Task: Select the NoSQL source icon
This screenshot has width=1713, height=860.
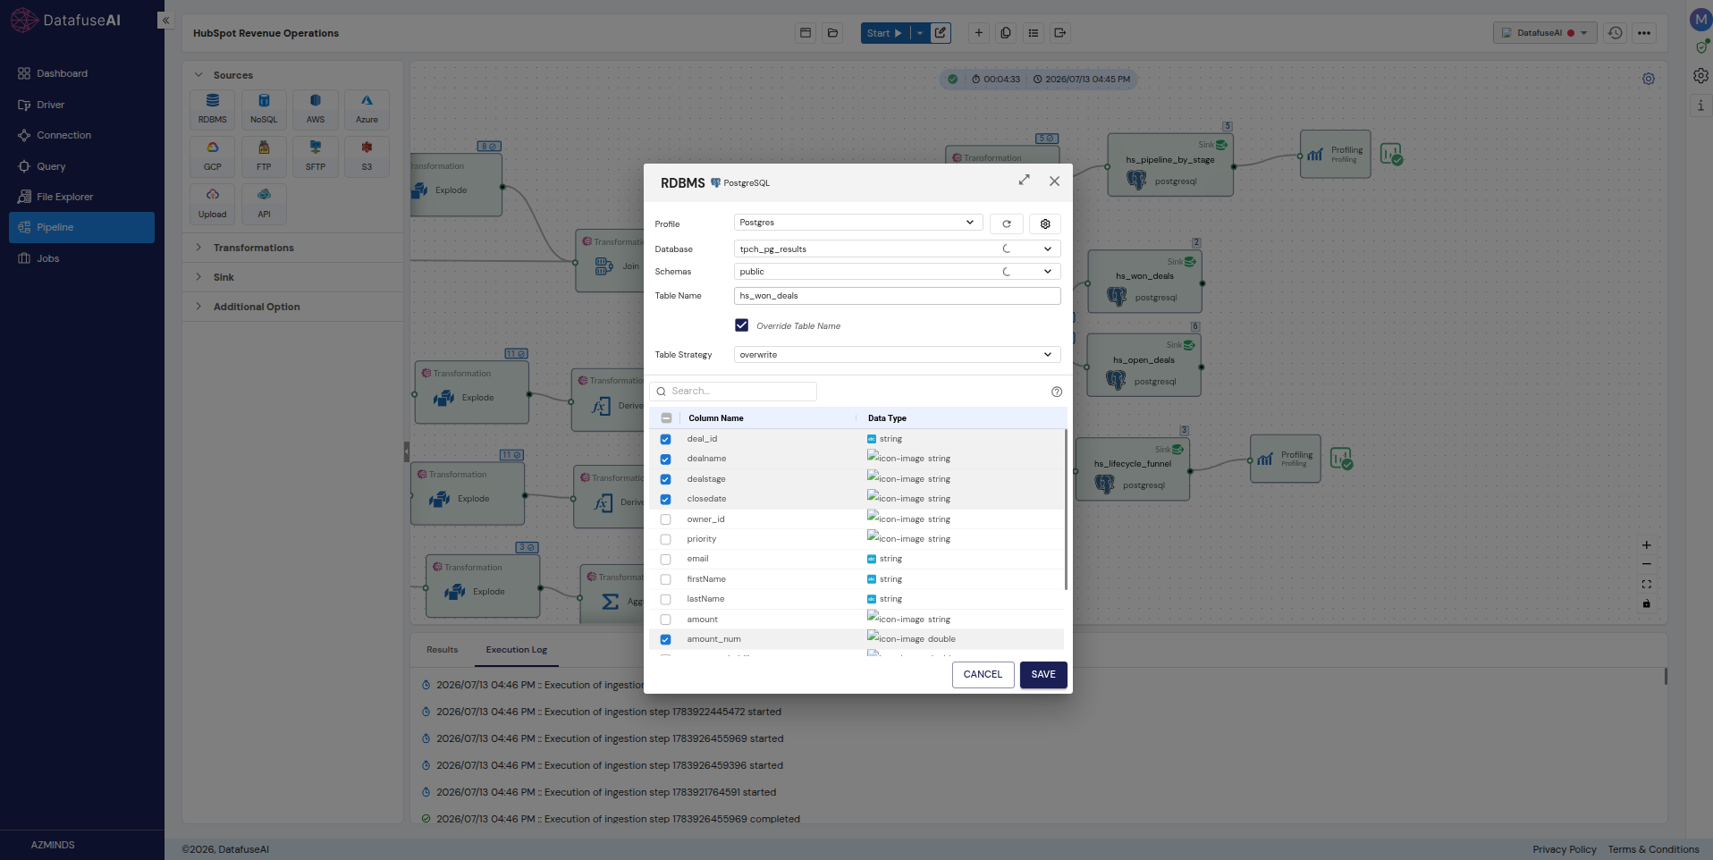Action: pos(264,109)
